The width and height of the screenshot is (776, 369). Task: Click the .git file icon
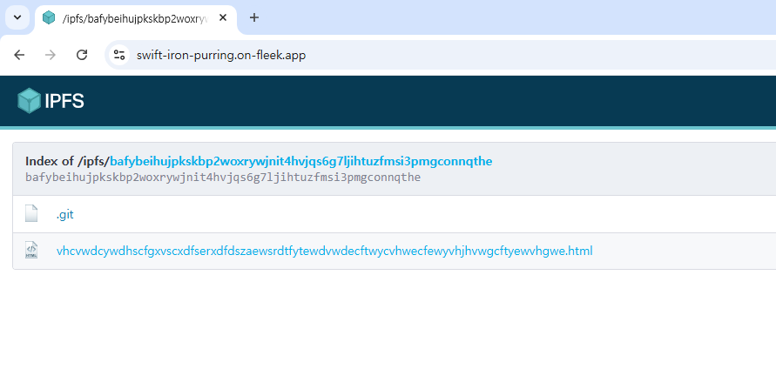[32, 214]
